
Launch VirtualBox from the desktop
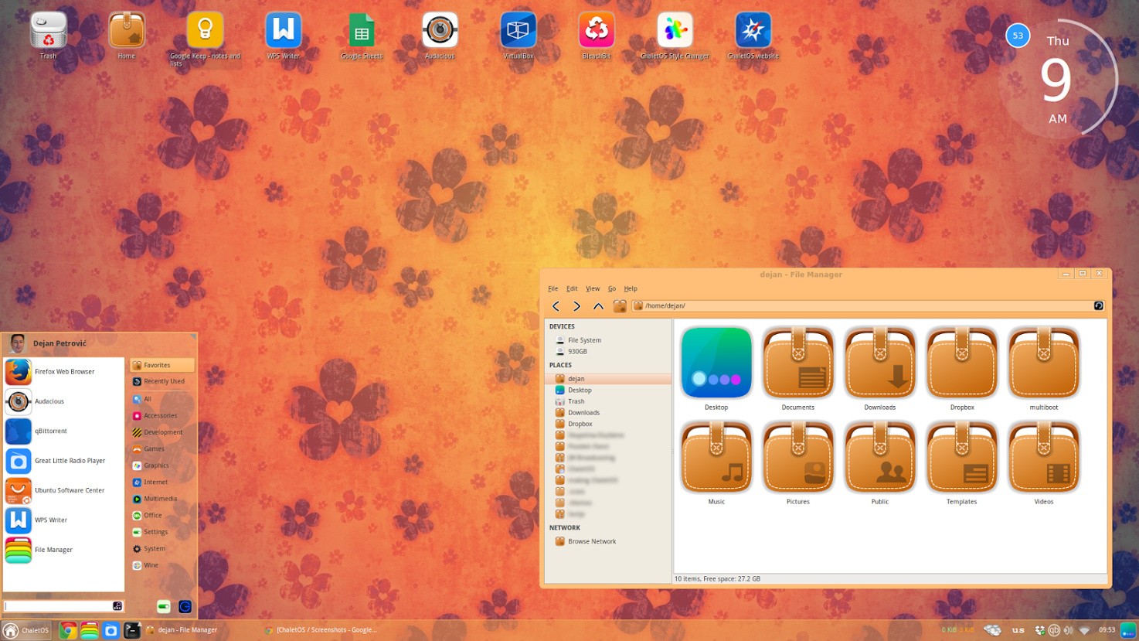pyautogui.click(x=518, y=31)
